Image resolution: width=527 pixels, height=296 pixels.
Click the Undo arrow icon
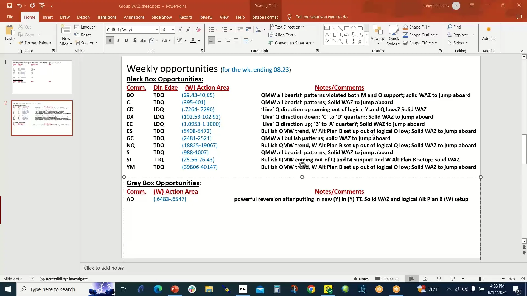click(19, 5)
